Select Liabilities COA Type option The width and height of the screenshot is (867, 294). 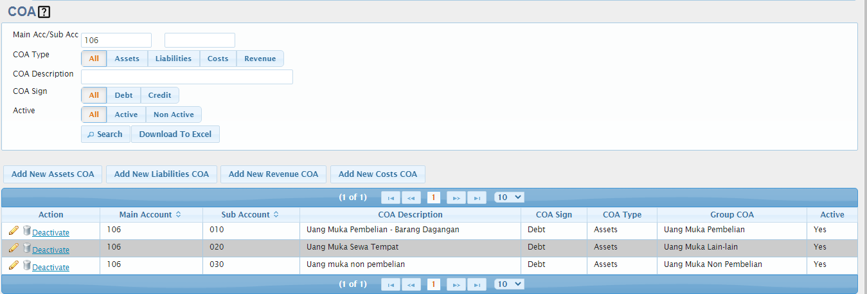[x=174, y=59]
